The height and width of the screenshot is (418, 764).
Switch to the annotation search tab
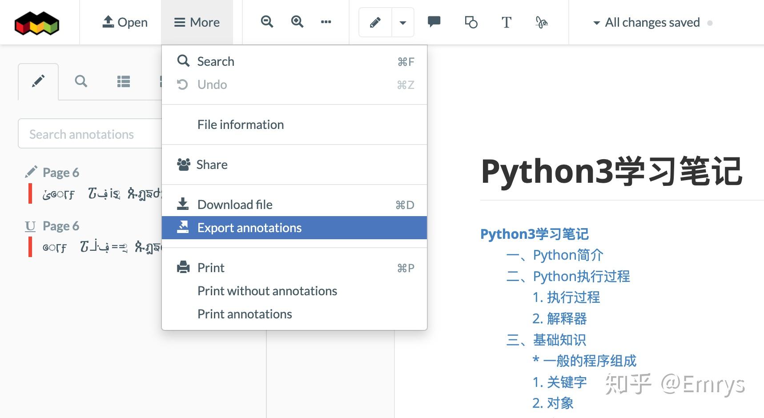pyautogui.click(x=81, y=81)
